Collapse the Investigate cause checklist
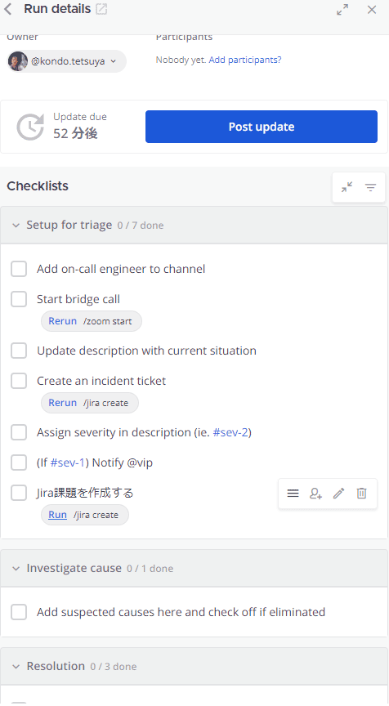The height and width of the screenshot is (706, 389). click(x=16, y=569)
